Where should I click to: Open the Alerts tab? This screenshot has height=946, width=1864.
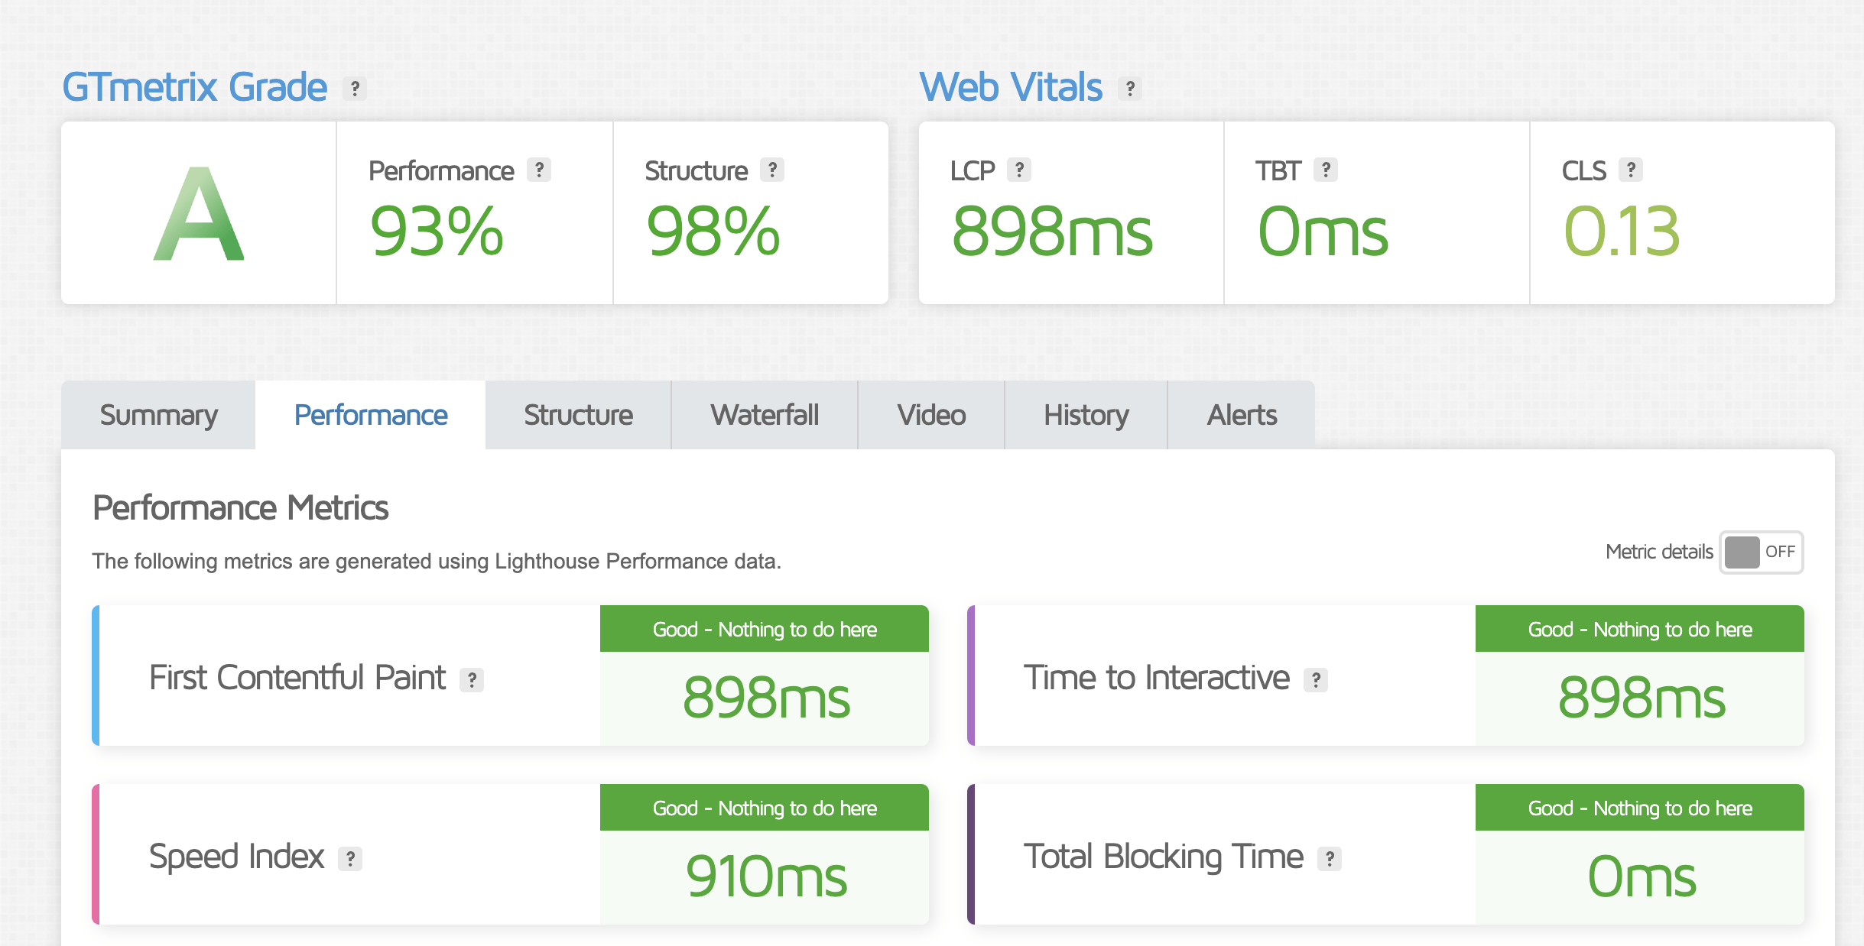pyautogui.click(x=1242, y=415)
